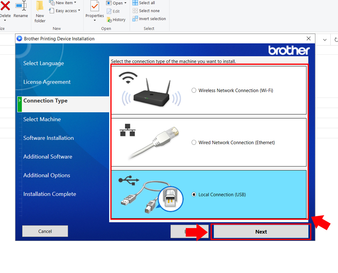The height and width of the screenshot is (273, 338).
Task: Click the Rename icon in File Explorer ribbon
Action: pyautogui.click(x=21, y=6)
